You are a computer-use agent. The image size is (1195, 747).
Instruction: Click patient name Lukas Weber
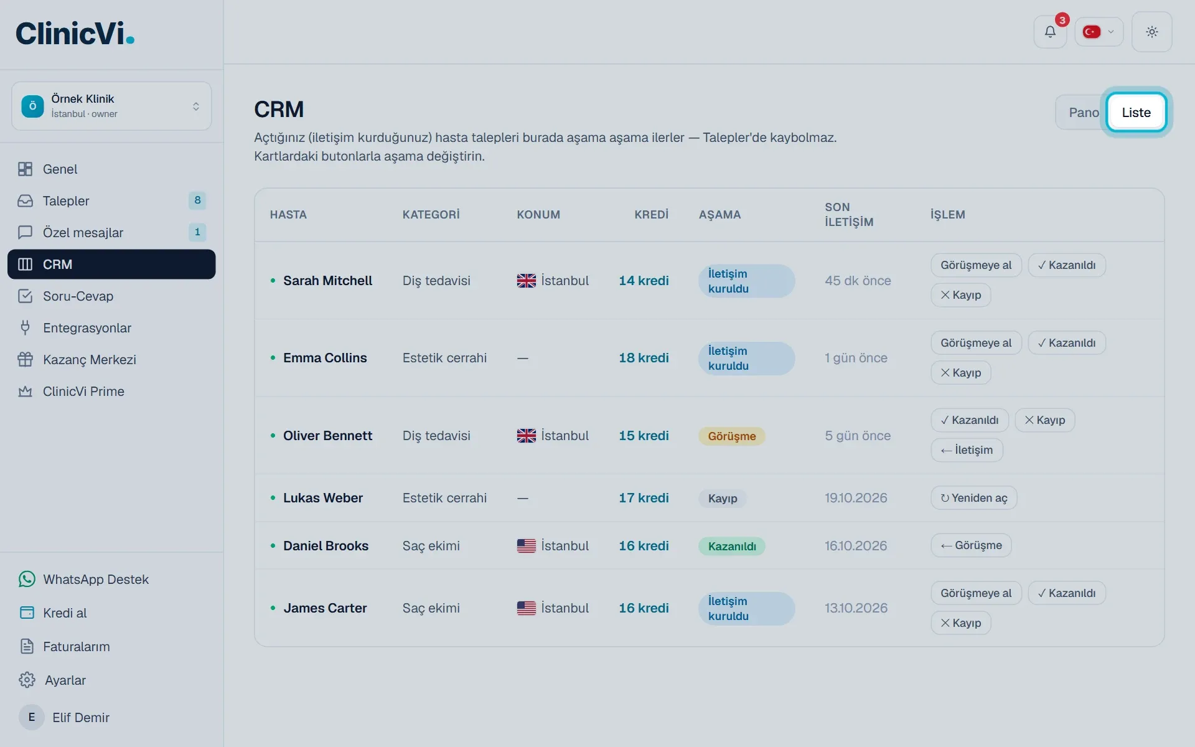tap(322, 498)
